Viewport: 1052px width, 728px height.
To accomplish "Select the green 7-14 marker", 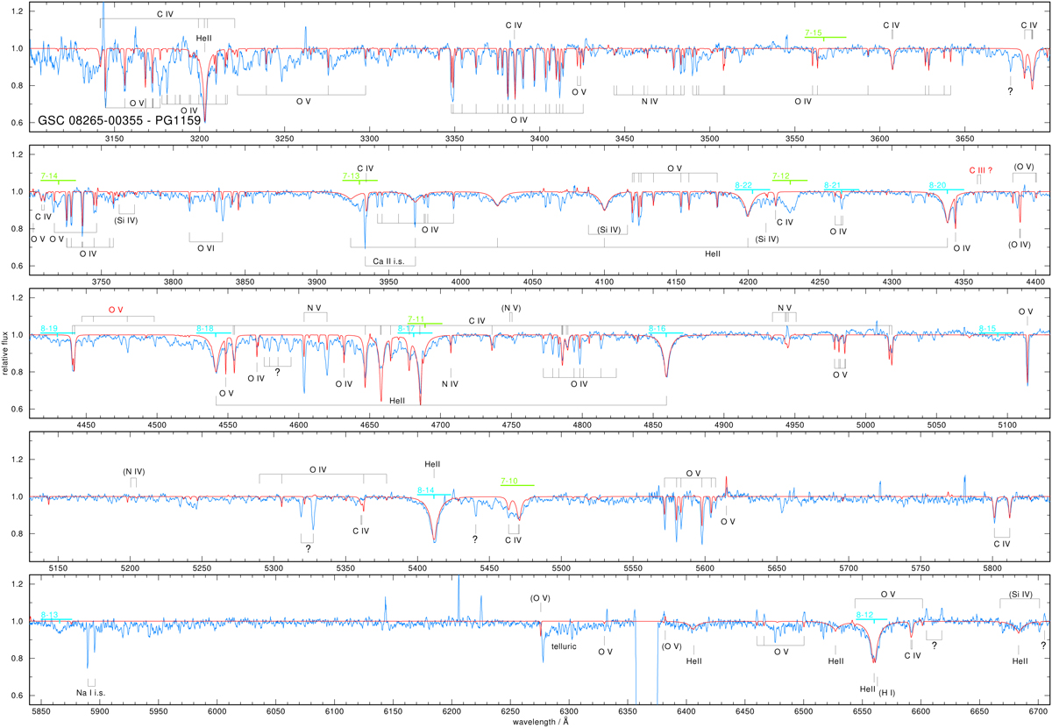I will [50, 176].
